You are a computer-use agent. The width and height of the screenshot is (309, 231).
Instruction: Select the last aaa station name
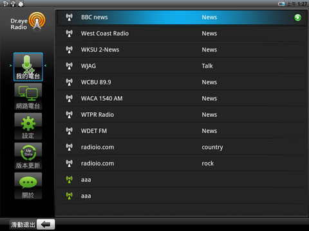tap(86, 196)
